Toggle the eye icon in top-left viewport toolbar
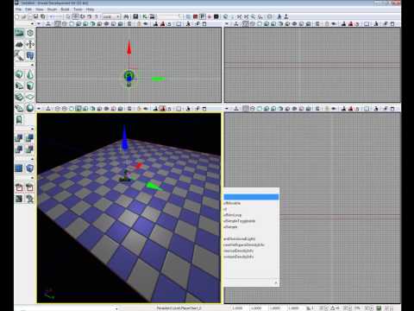This screenshot has height=311, width=414. coord(146,24)
